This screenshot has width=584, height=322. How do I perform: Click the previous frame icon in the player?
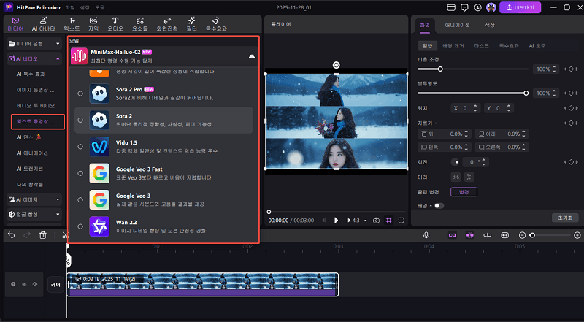324,221
